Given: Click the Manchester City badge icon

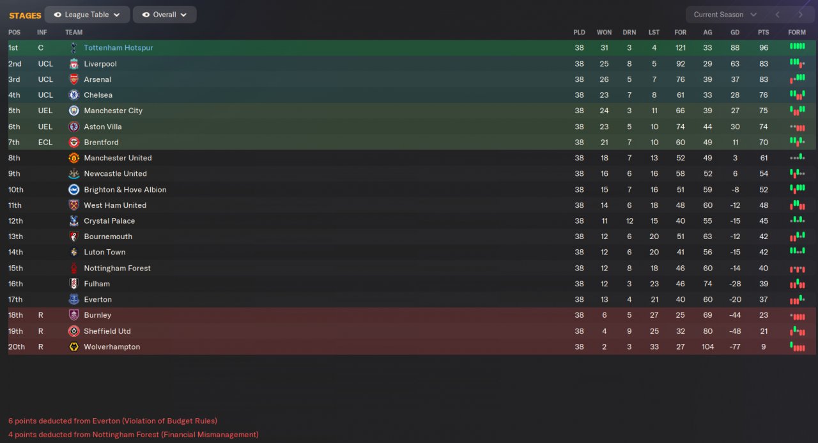Looking at the screenshot, I should pos(73,111).
